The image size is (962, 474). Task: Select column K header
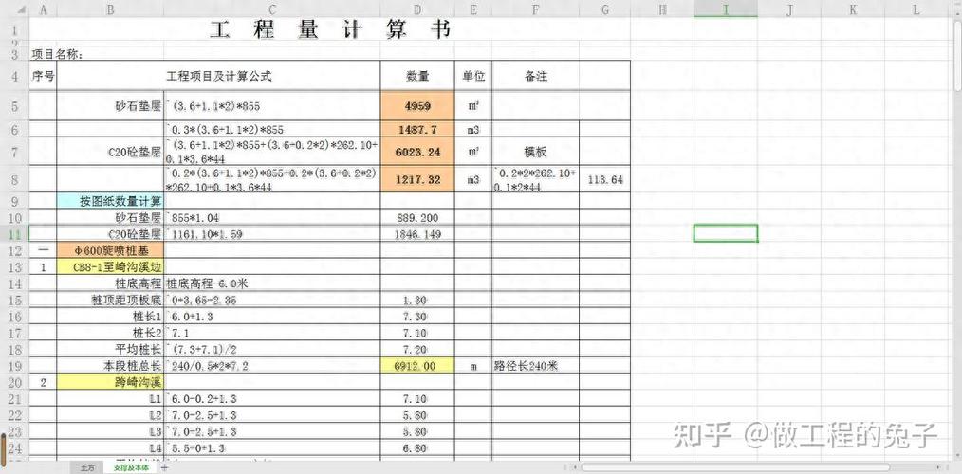[853, 9]
